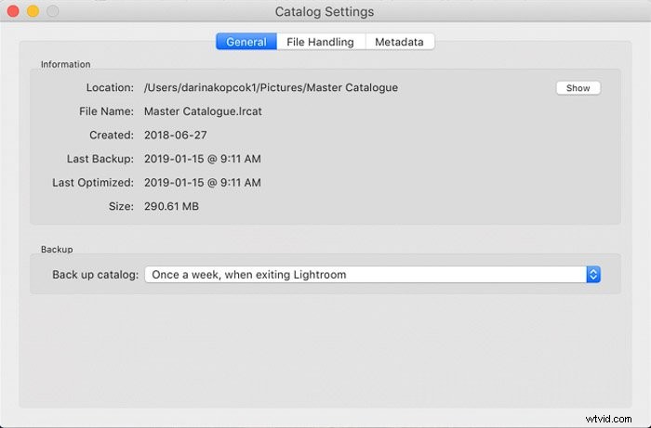Click the catalog location path text
Viewport: 651px width, 428px height.
pyautogui.click(x=271, y=88)
